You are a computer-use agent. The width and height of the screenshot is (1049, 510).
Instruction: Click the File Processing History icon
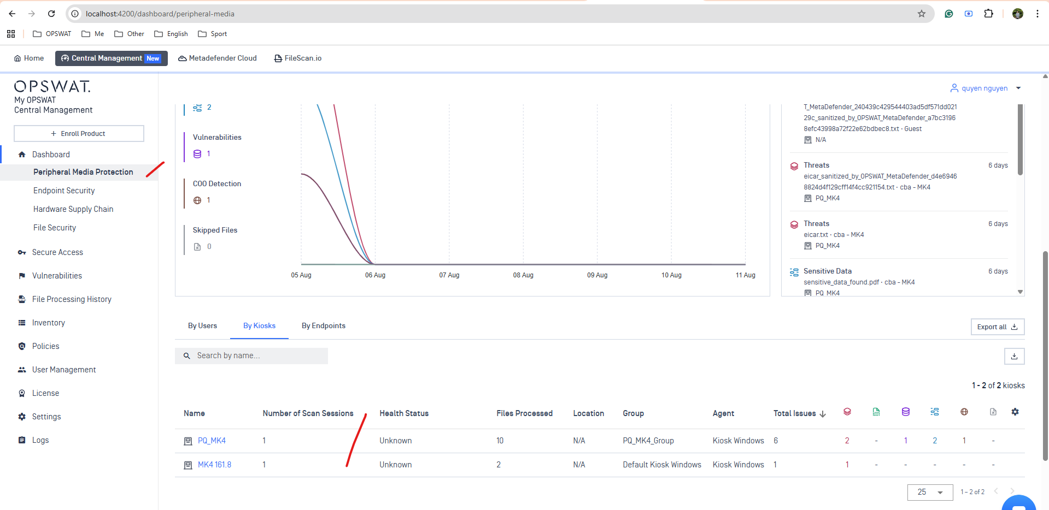click(22, 299)
